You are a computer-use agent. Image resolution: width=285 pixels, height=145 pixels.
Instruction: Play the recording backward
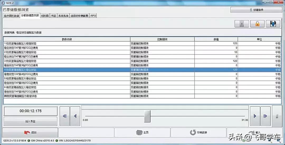[75, 116]
